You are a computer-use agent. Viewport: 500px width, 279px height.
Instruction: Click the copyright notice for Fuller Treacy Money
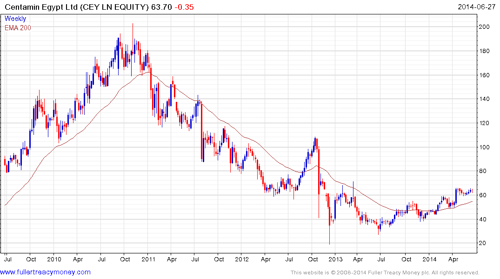click(x=385, y=272)
